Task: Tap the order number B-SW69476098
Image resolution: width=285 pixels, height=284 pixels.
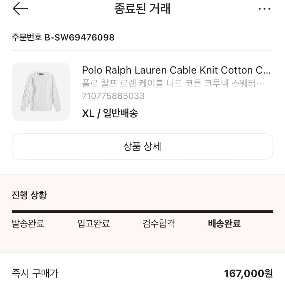Action: coord(80,37)
